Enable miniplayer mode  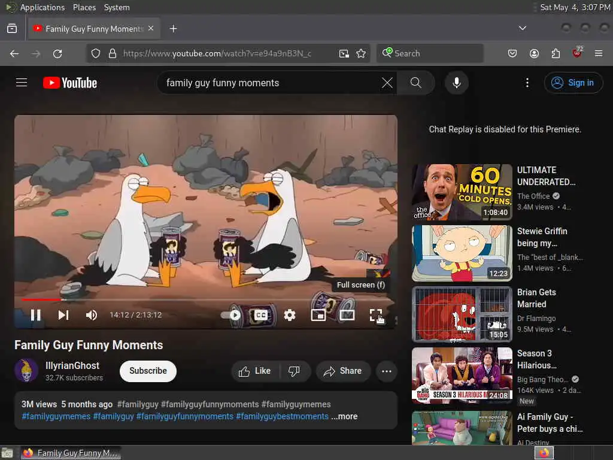(x=318, y=315)
